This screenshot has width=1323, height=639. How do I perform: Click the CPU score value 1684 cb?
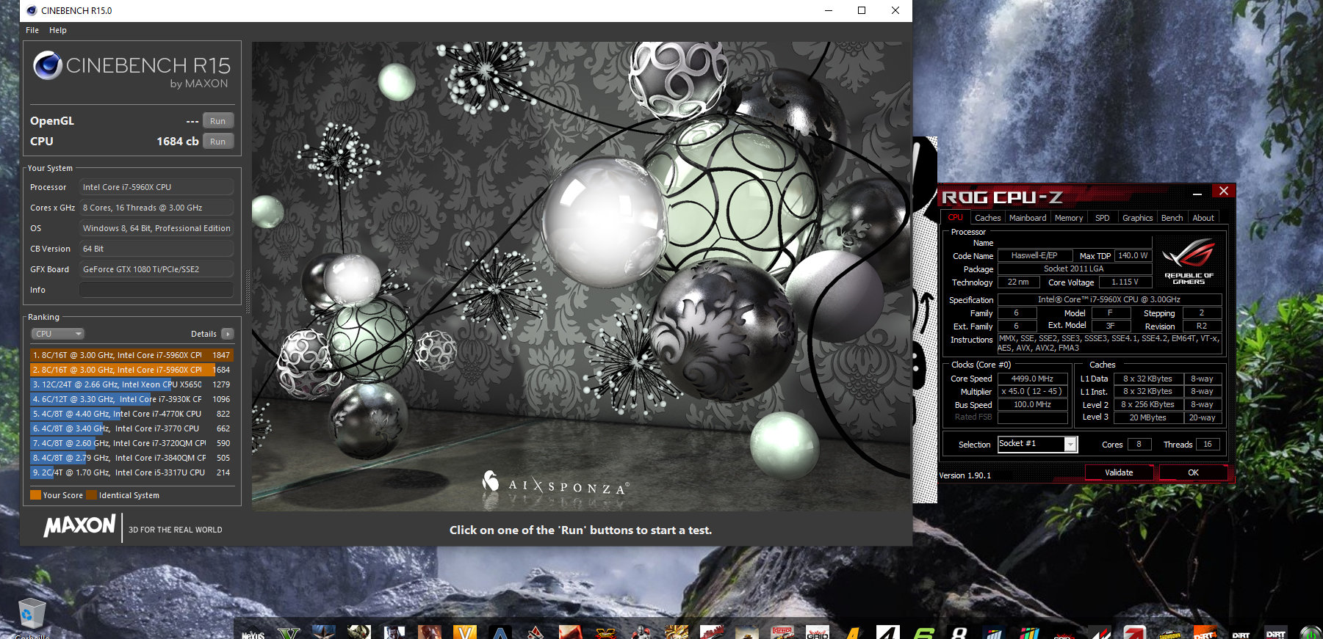pos(178,142)
